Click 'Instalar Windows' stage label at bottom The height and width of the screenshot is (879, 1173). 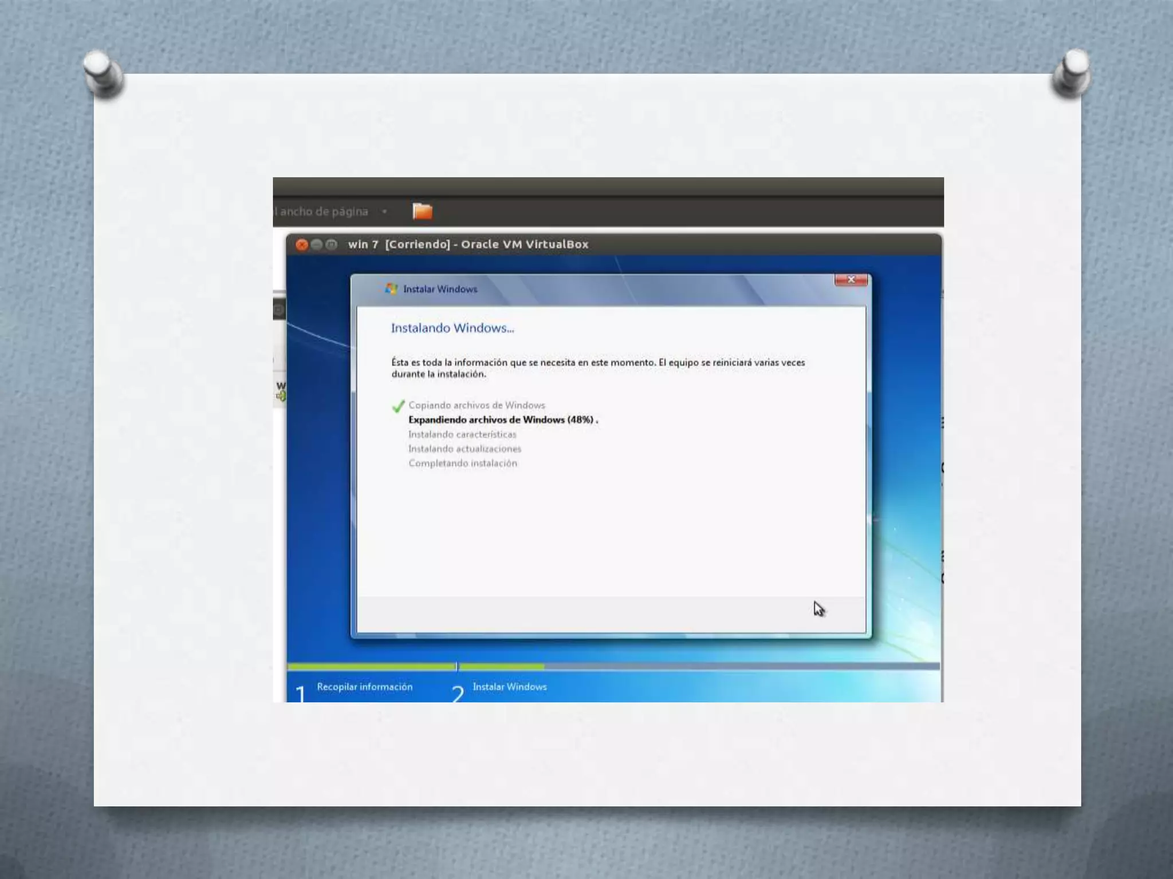510,687
